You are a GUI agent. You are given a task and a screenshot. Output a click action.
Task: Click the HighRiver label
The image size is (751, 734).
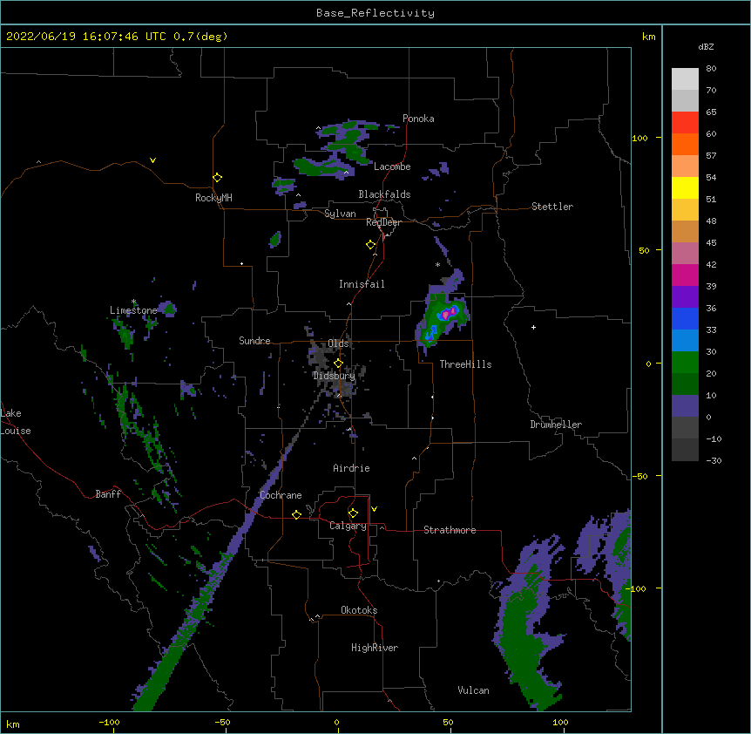point(375,648)
